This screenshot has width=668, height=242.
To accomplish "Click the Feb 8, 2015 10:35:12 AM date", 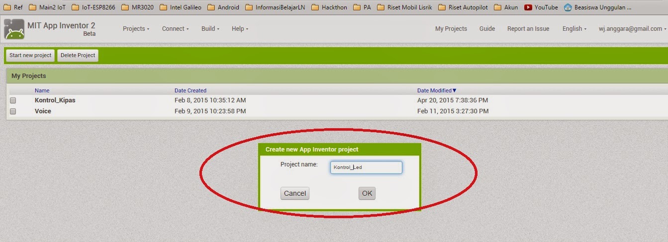I will point(210,100).
